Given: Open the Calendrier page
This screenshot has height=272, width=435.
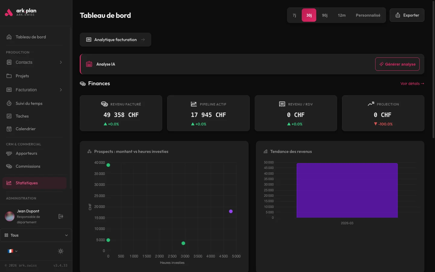Looking at the screenshot, I should [26, 129].
